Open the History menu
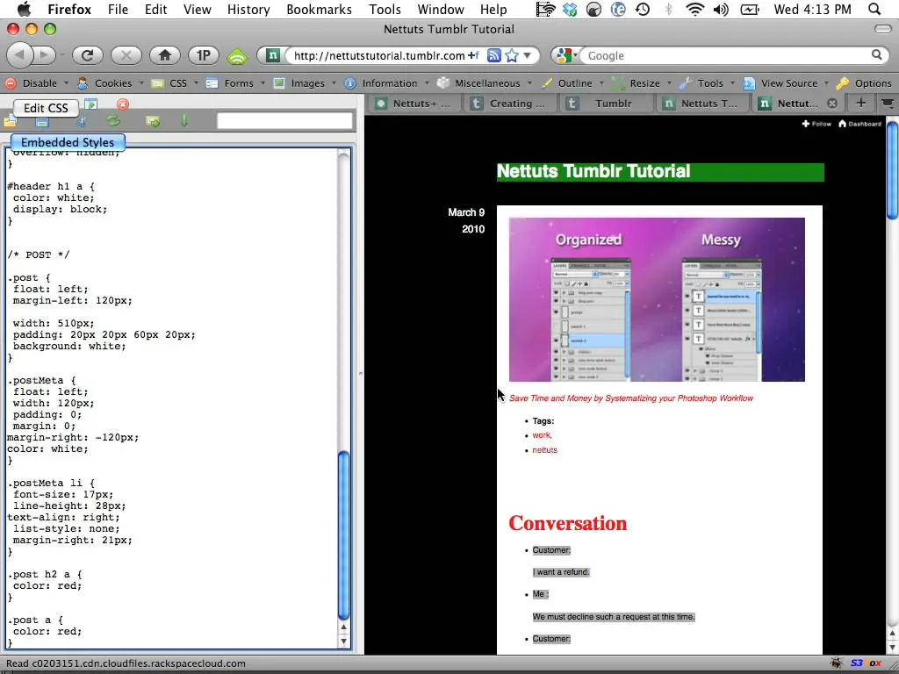 point(248,9)
